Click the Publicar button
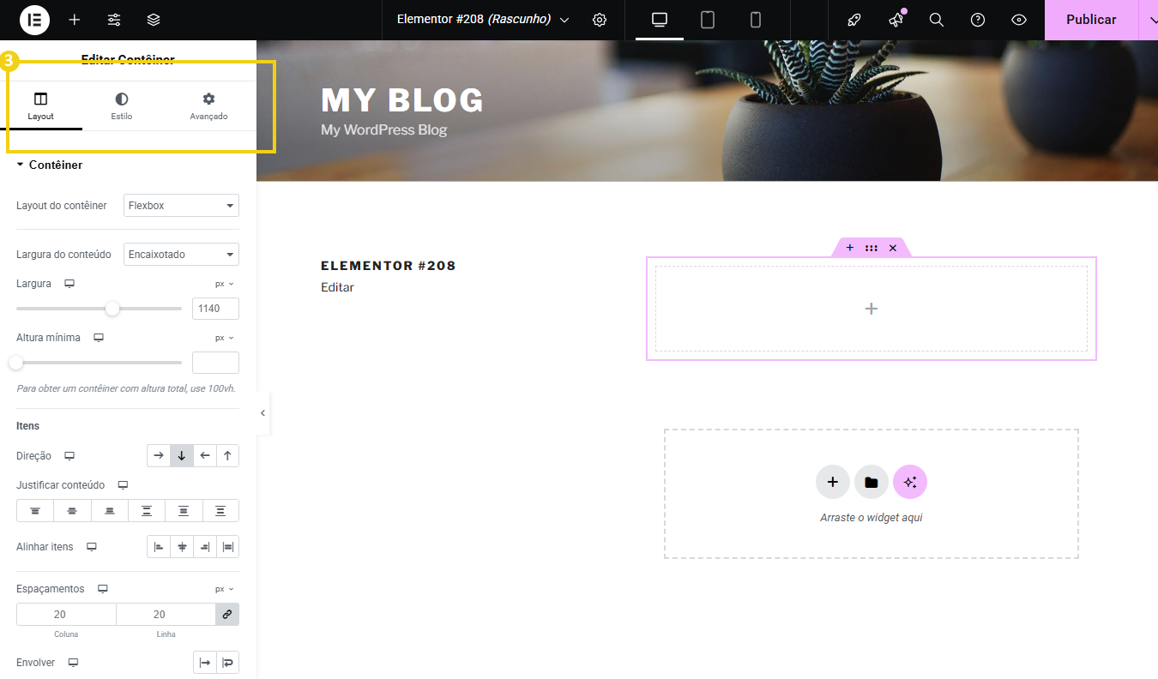Image resolution: width=1158 pixels, height=679 pixels. tap(1090, 20)
